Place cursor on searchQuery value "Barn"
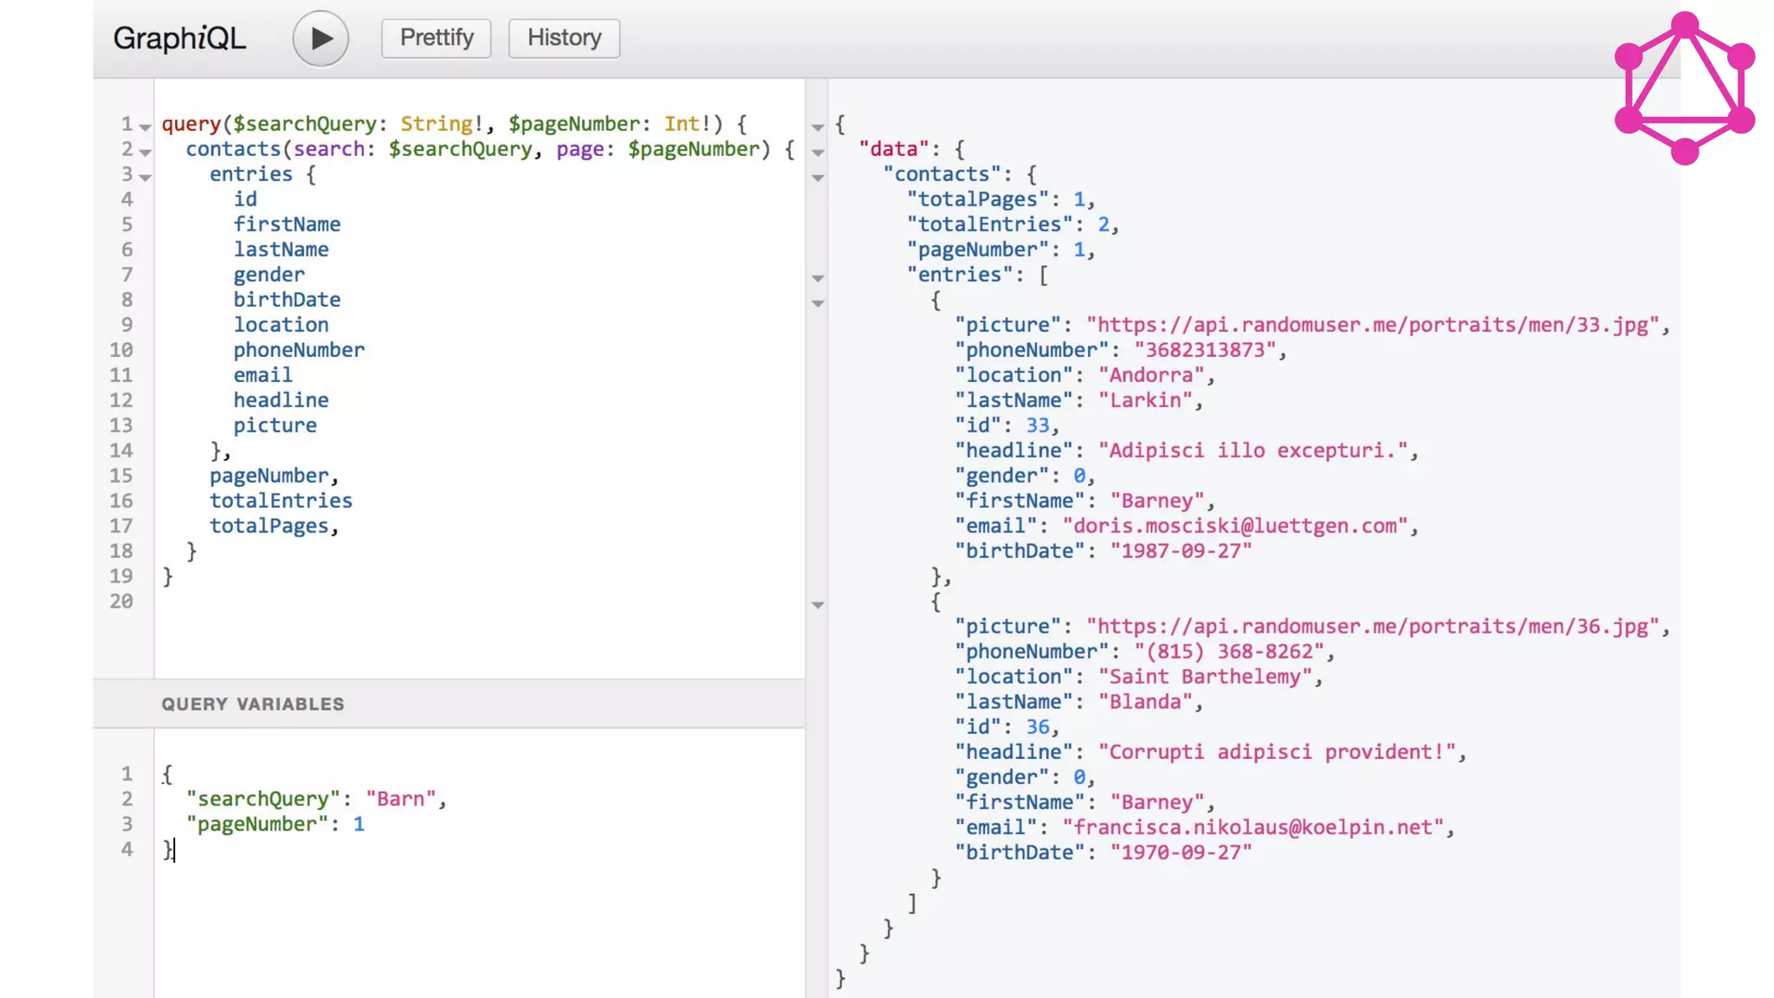The image size is (1774, 998). pos(400,799)
